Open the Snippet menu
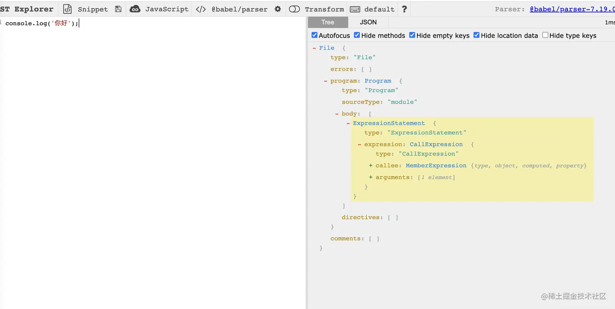Image resolution: width=615 pixels, height=309 pixels. pyautogui.click(x=93, y=9)
